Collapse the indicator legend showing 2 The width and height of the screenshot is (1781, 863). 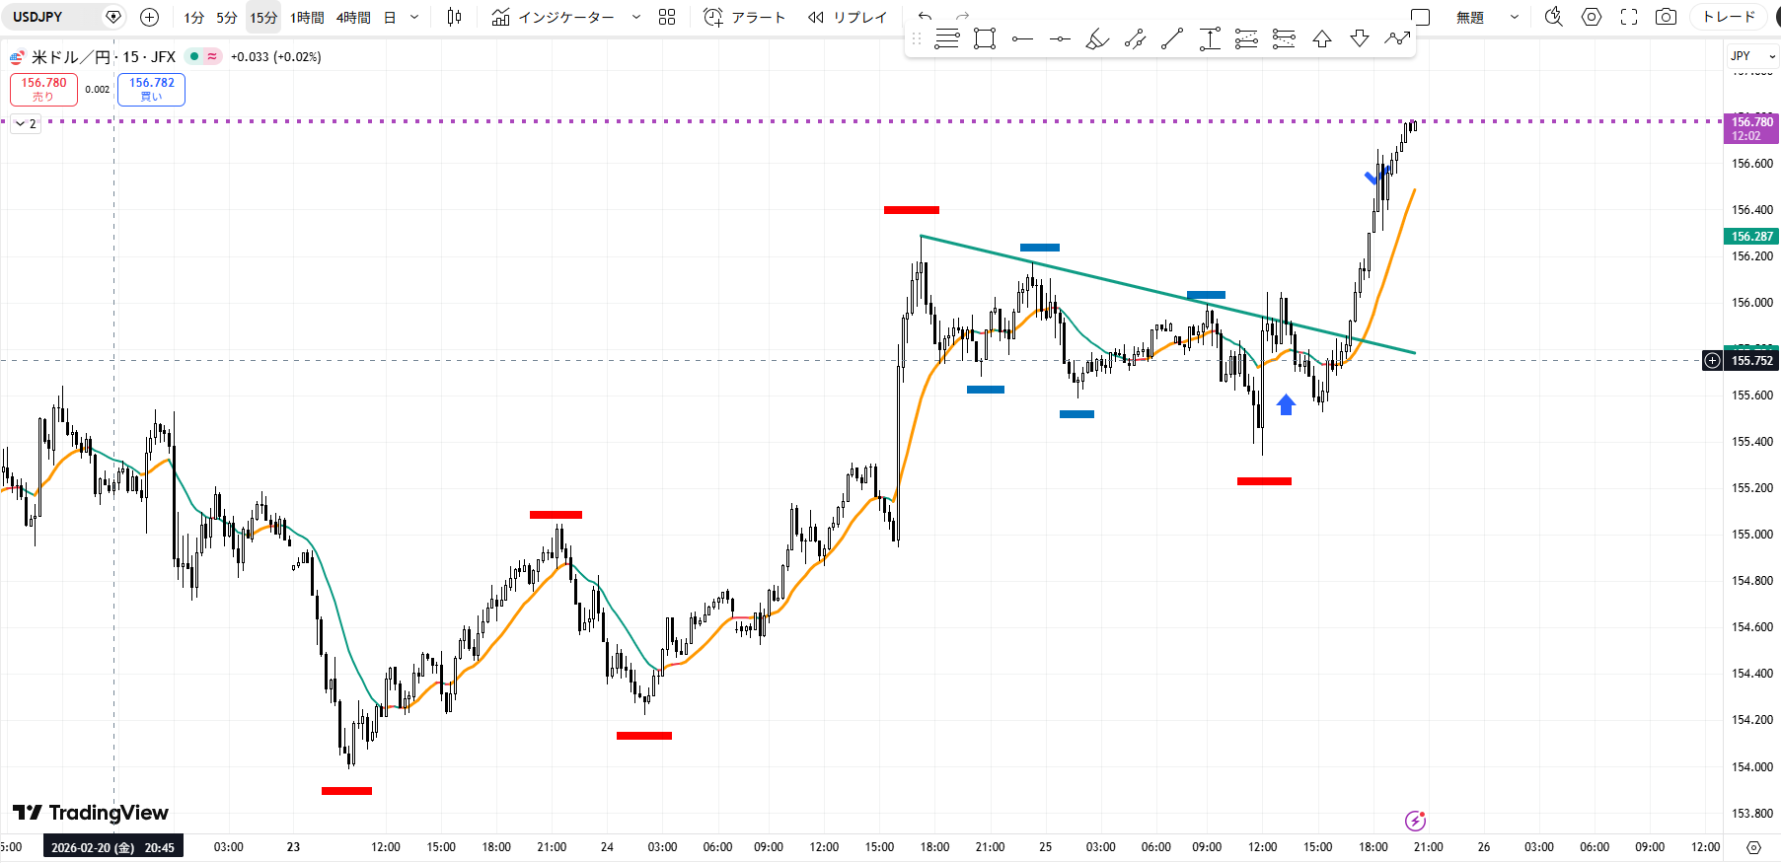pyautogui.click(x=26, y=124)
